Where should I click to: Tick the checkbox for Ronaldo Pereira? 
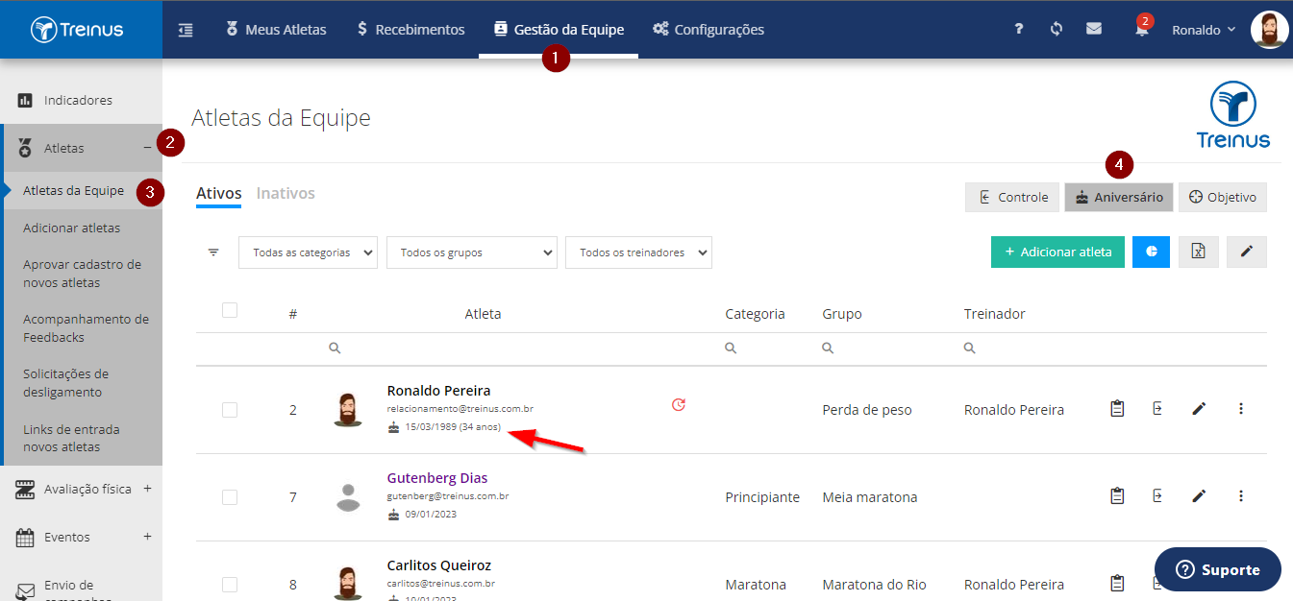click(x=230, y=410)
